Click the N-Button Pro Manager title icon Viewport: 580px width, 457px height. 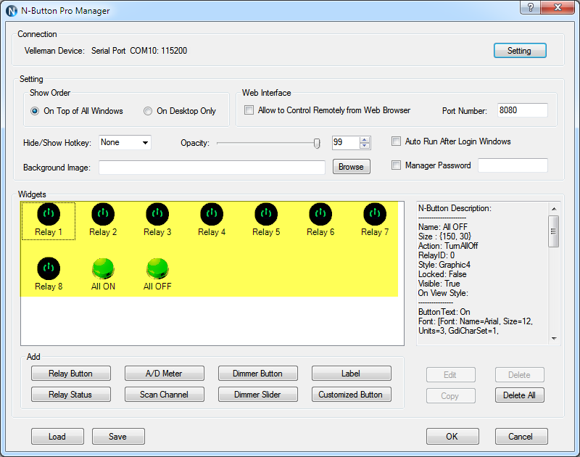(x=12, y=11)
